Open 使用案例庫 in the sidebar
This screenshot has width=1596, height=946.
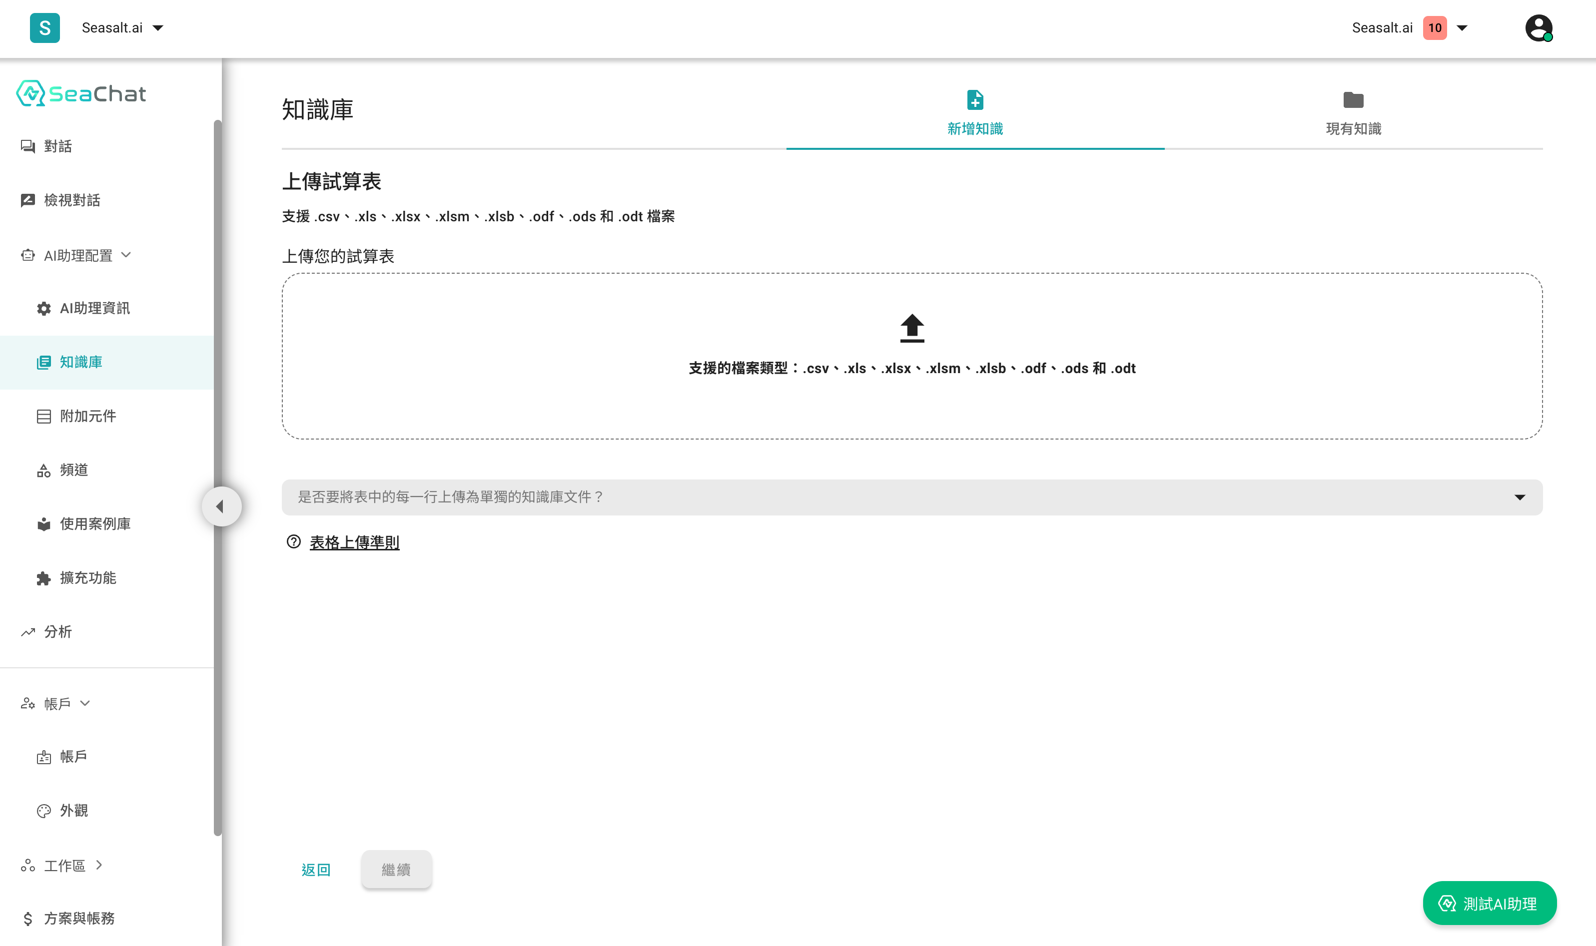point(107,524)
